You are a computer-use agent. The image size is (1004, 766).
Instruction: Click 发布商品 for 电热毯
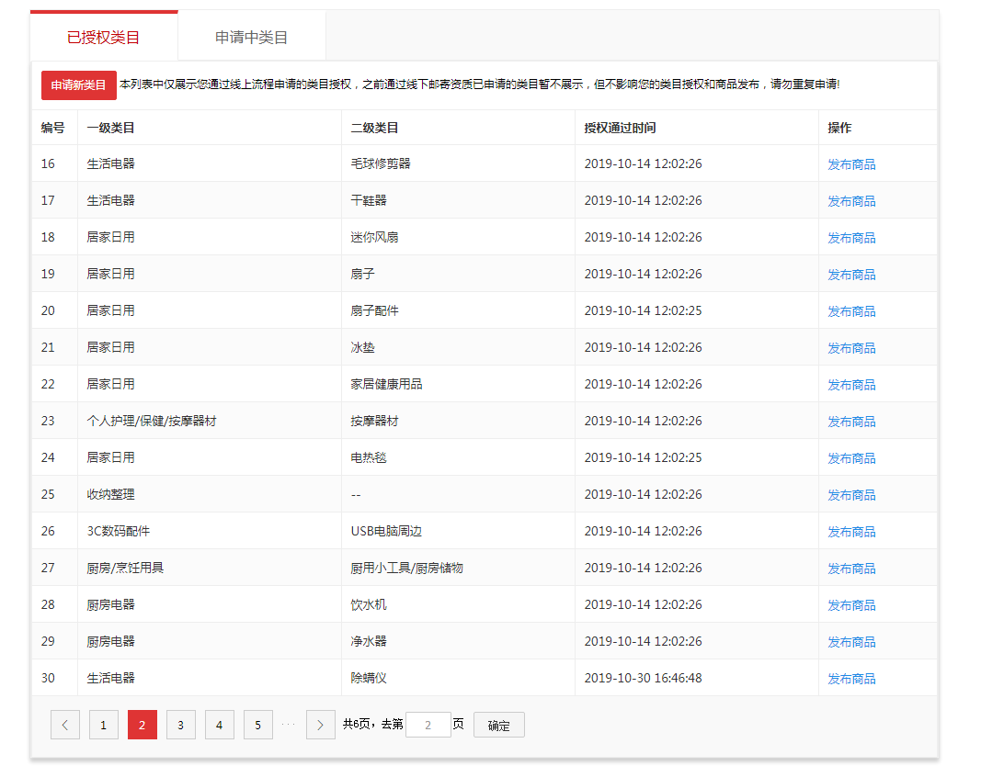pos(850,457)
